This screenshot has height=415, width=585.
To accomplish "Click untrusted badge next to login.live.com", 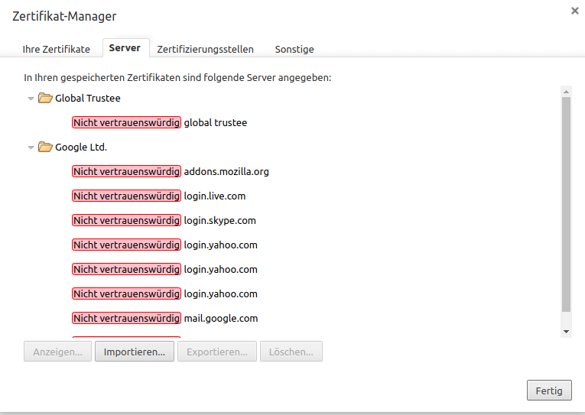I will pyautogui.click(x=126, y=196).
